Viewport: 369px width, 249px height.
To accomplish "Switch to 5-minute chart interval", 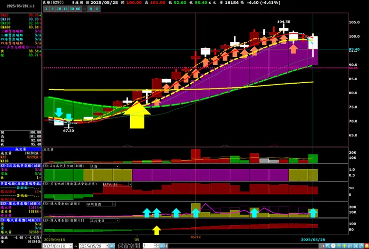I will point(52,9).
